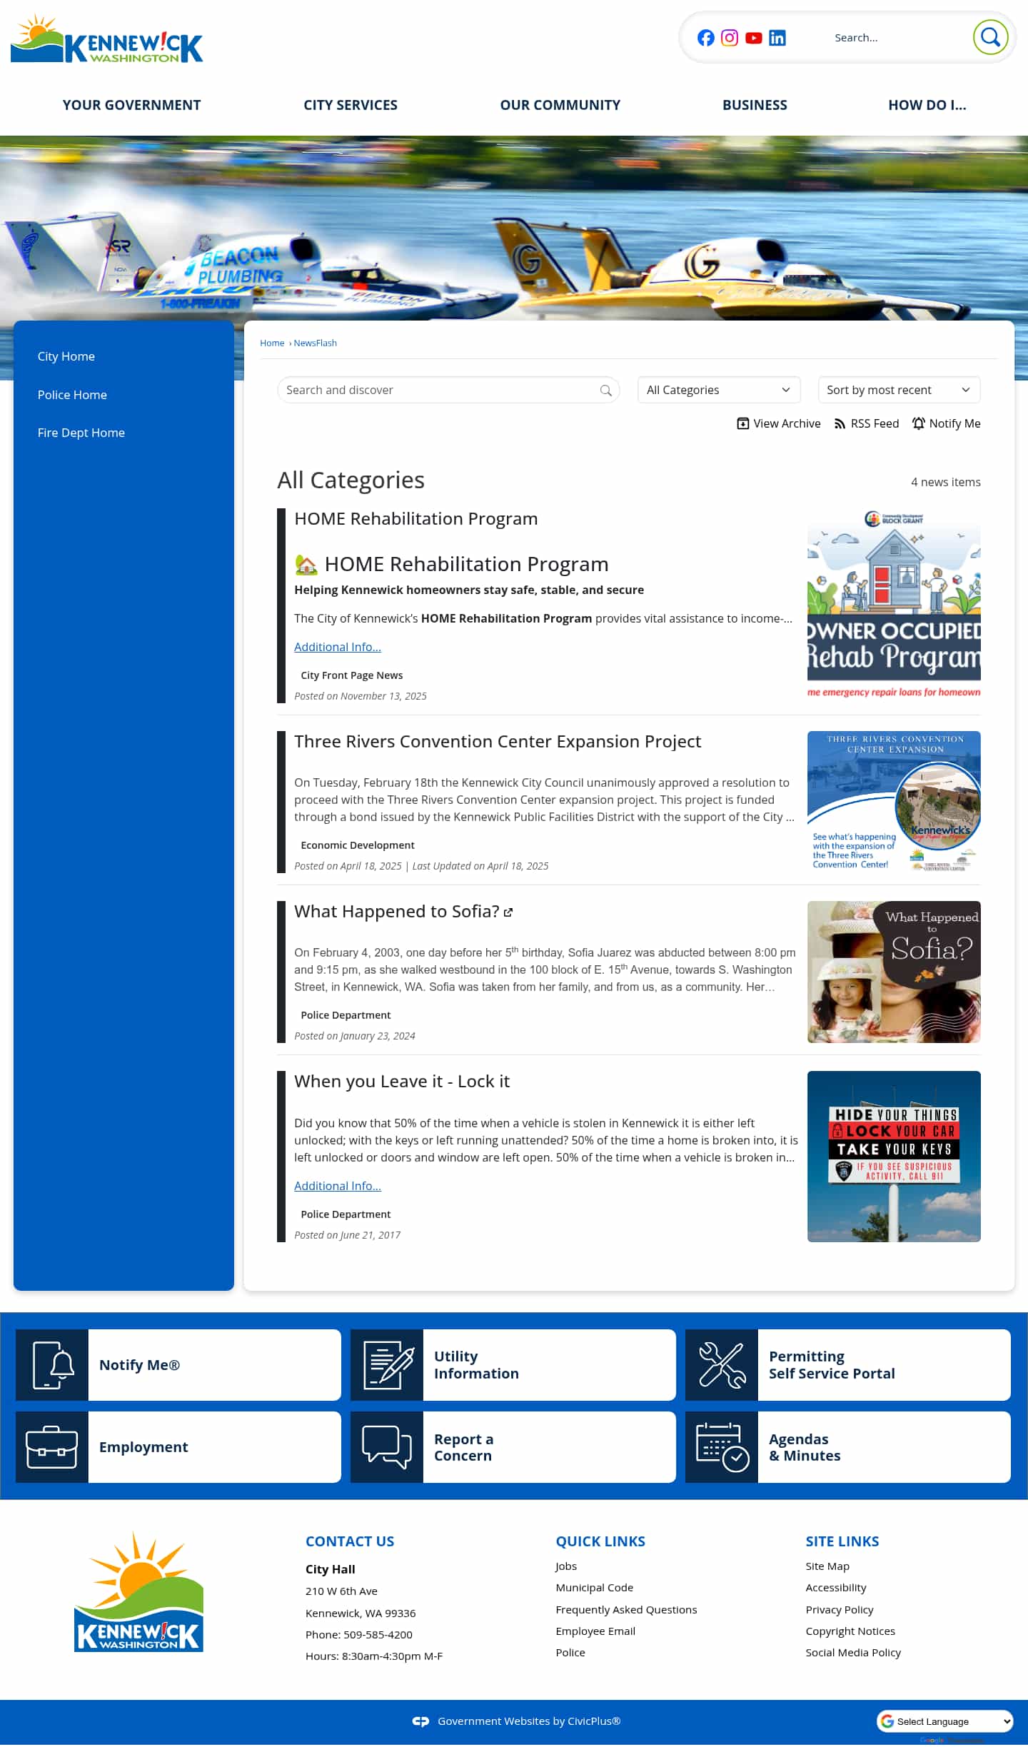Open the Copyright Notices link
1028x1747 pixels.
click(850, 1632)
